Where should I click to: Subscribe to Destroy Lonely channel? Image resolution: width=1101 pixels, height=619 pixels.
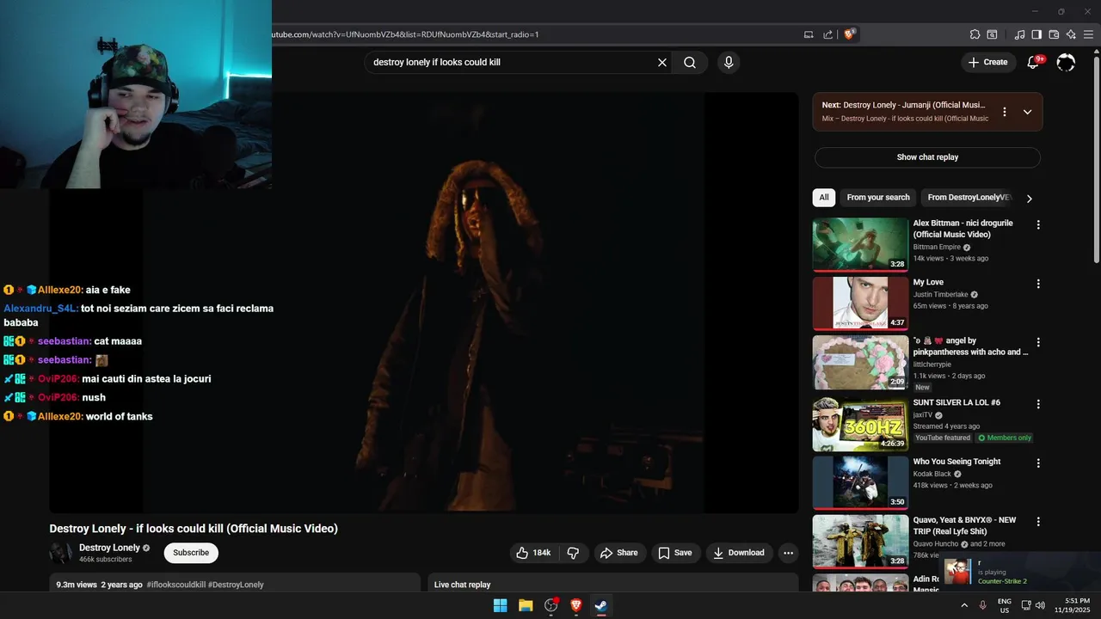(x=191, y=553)
